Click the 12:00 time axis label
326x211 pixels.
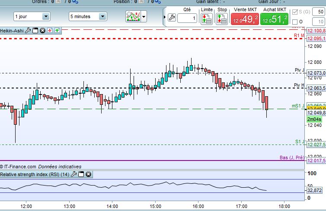pyautogui.click(x=26, y=206)
